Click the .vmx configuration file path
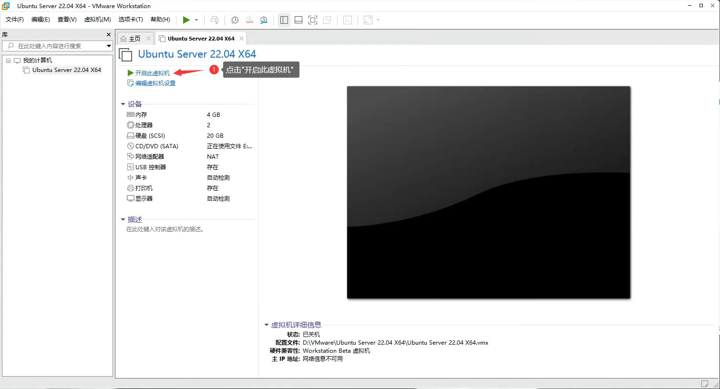 395,343
